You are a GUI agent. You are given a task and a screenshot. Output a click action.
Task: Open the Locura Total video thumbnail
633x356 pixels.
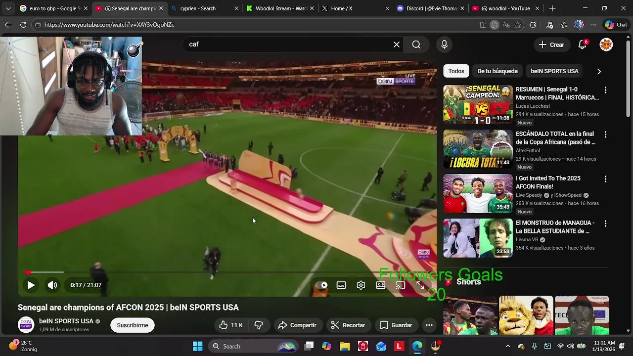(x=478, y=149)
